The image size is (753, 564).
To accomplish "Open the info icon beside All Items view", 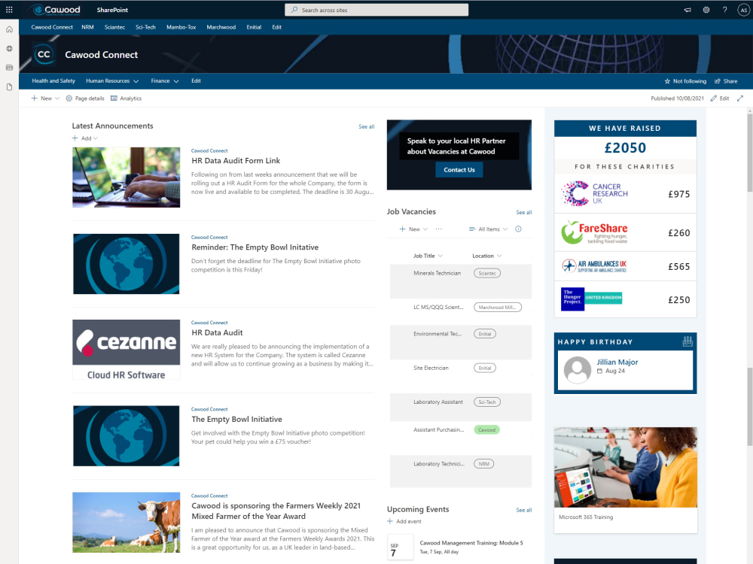I will [x=519, y=229].
